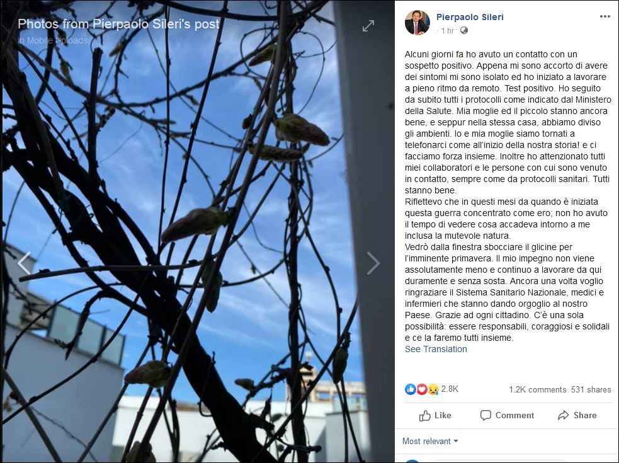Open the three-dot post options menu
This screenshot has width=619, height=463.
coord(605,16)
